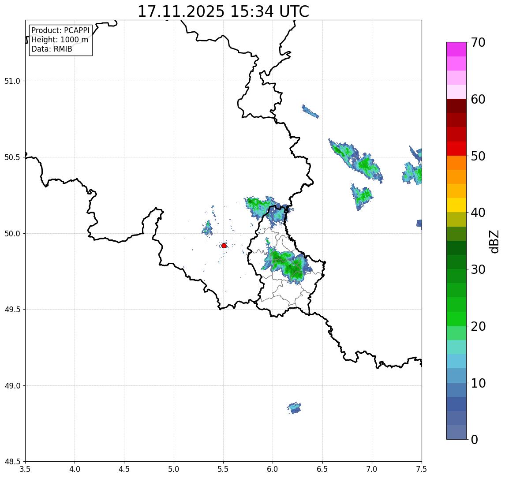Screen dimensions: 505x478
Task: Click the longitude axis label 5.5
Action: (x=224, y=469)
